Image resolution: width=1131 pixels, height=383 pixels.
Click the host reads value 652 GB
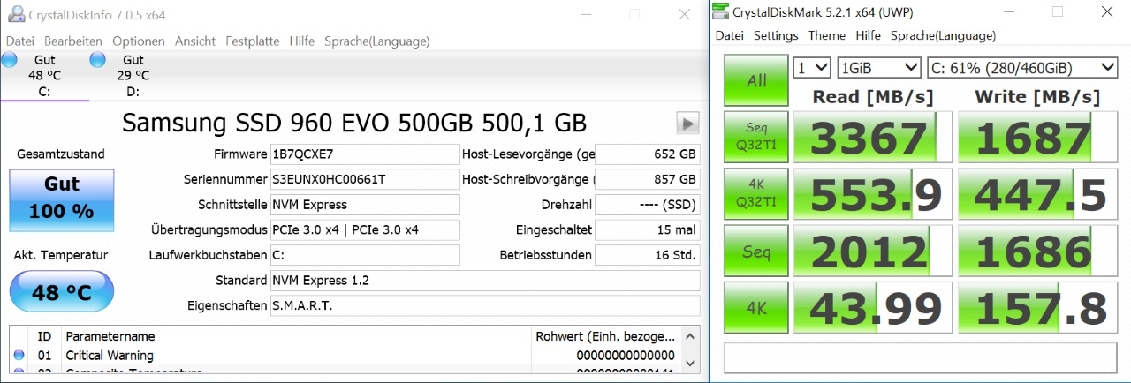647,154
